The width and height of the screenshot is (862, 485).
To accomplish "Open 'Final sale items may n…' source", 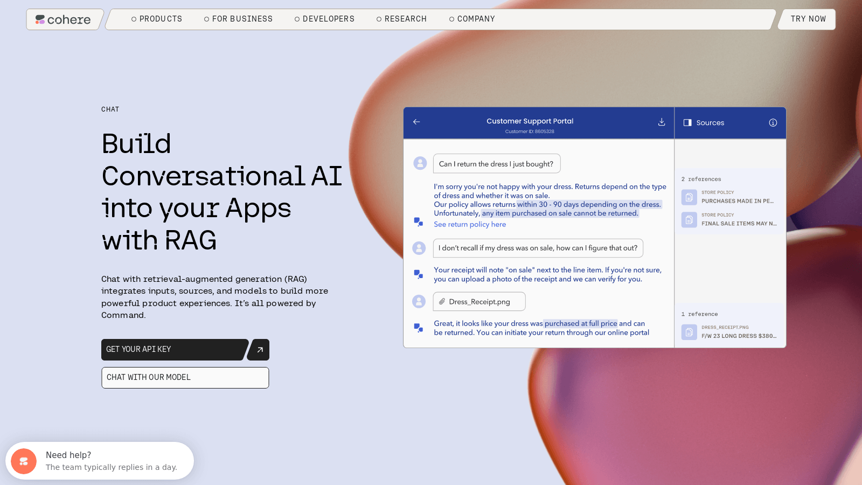I will (x=730, y=220).
